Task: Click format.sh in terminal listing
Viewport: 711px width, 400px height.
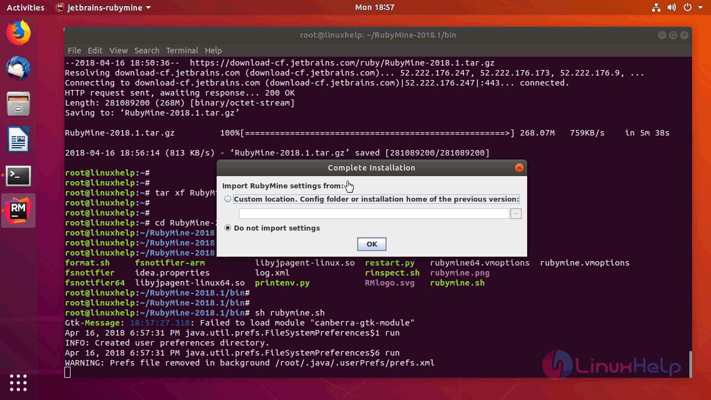Action: coord(87,263)
